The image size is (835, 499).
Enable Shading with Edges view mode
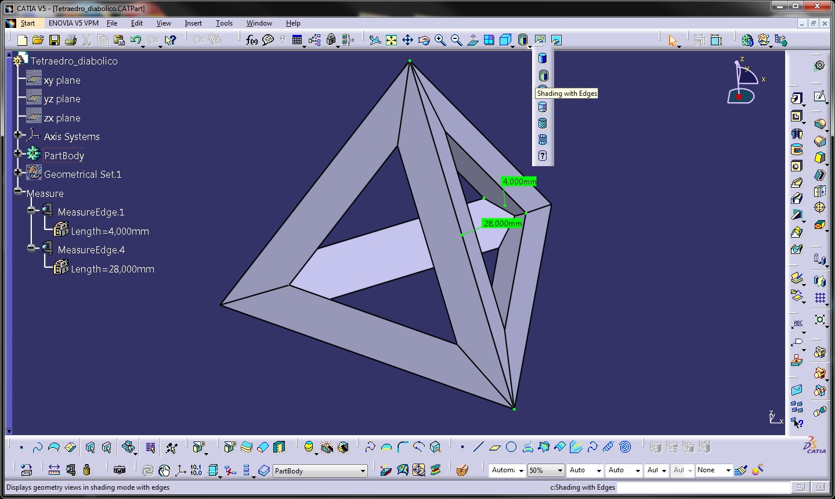tap(543, 75)
